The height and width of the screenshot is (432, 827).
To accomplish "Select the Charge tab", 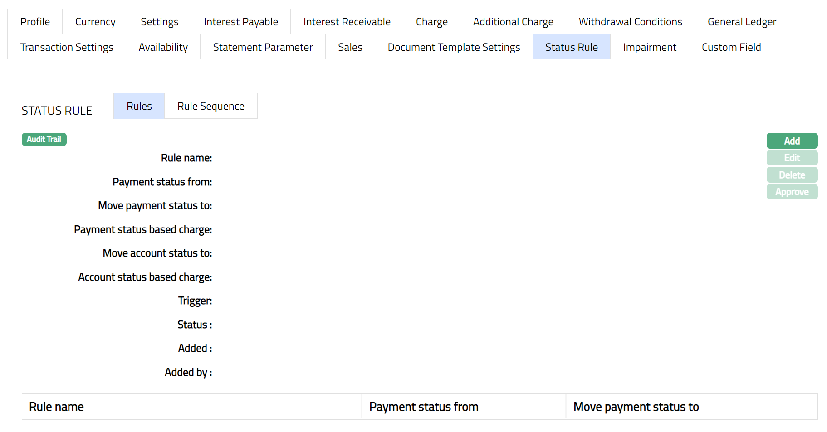I will pos(431,22).
